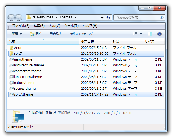The image size is (174, 138).
Task: Select the Aero folder icon
Action: click(x=11, y=48)
